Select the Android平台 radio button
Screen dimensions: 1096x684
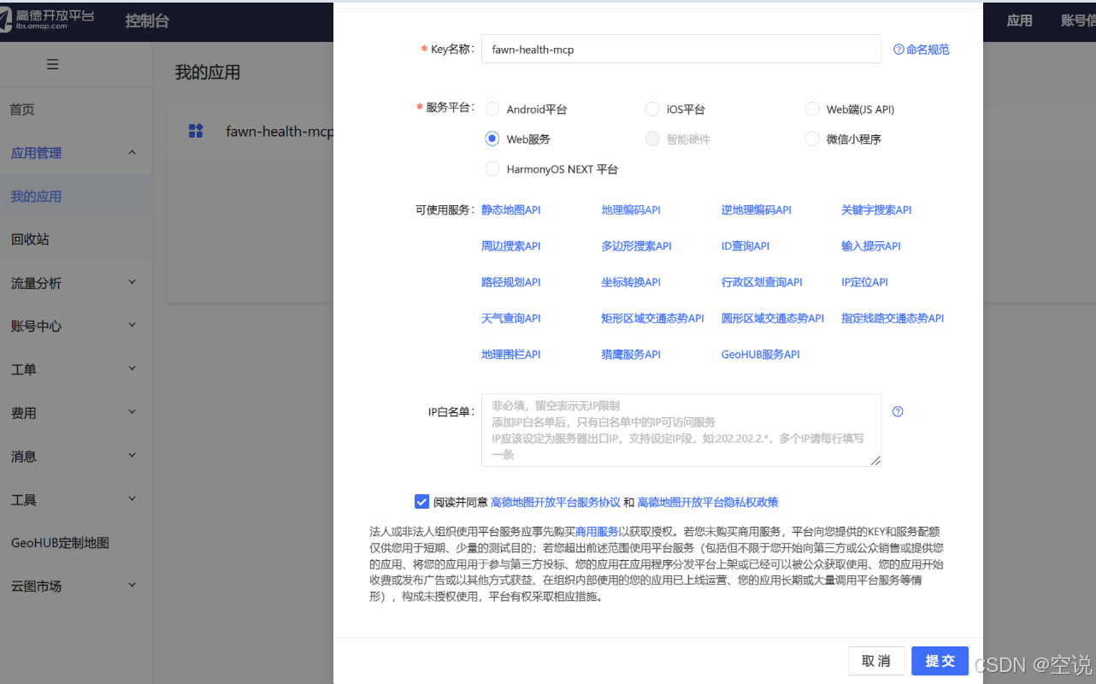pyautogui.click(x=492, y=109)
